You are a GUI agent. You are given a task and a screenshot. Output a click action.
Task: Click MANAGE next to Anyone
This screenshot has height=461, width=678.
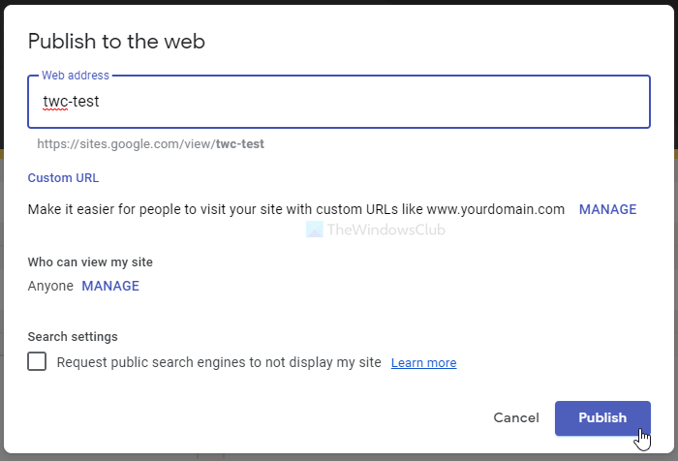(110, 286)
